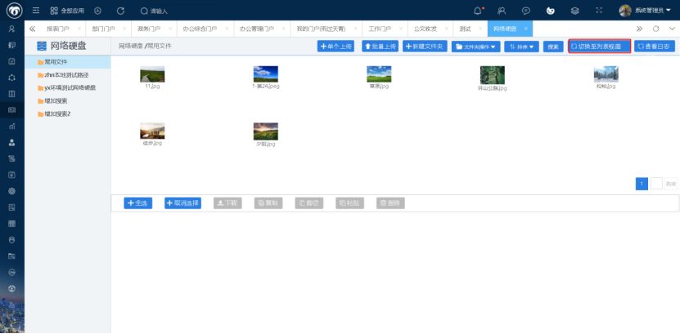This screenshot has width=680, height=334.
Task: Click the 批量上传 button
Action: (x=380, y=47)
